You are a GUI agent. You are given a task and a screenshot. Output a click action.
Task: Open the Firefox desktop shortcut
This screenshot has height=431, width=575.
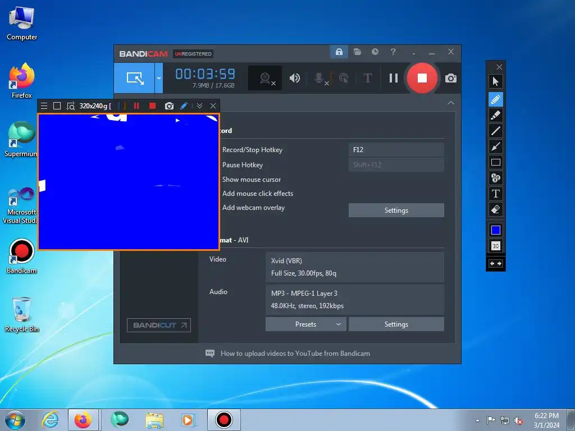(x=22, y=80)
